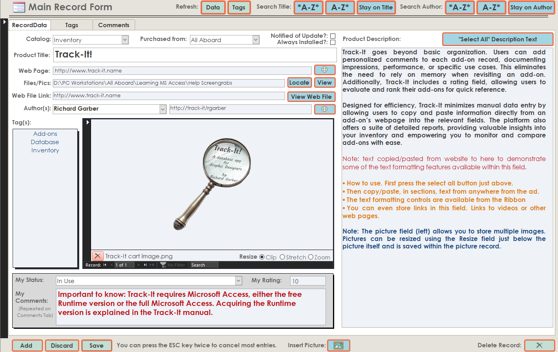
Task: Click Search Title *A-Z* button
Action: [309, 7]
